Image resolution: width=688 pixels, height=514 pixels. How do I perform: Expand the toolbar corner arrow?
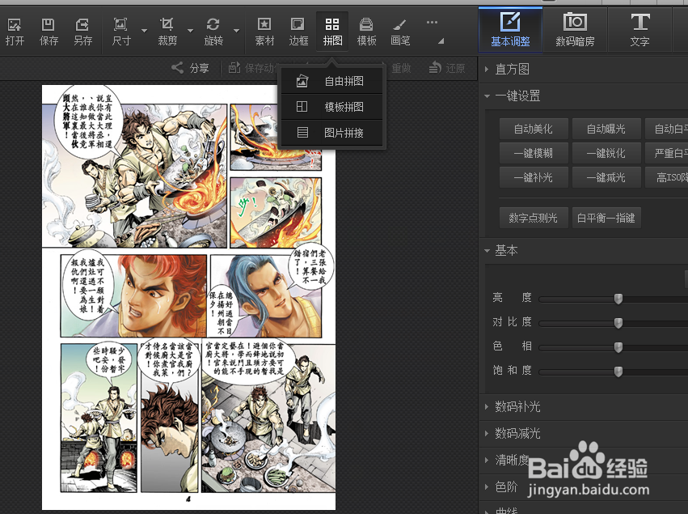pos(441,40)
